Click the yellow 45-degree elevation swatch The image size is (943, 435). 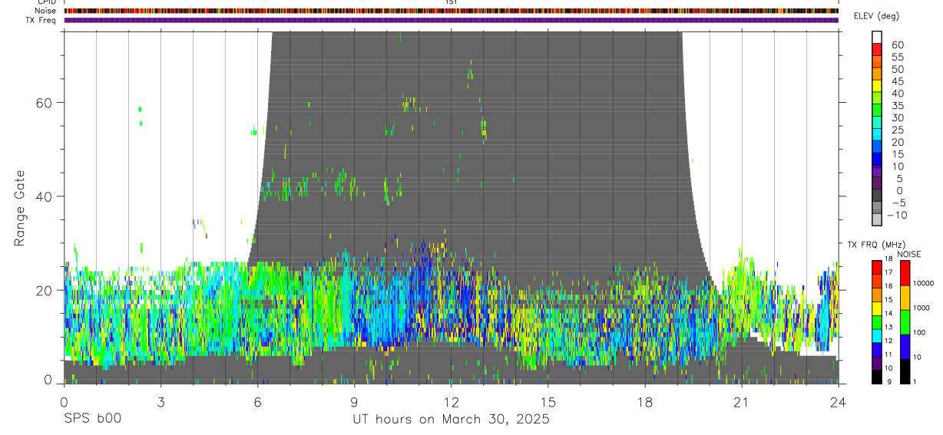[877, 85]
